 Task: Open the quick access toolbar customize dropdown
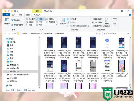[x=18, y=11]
